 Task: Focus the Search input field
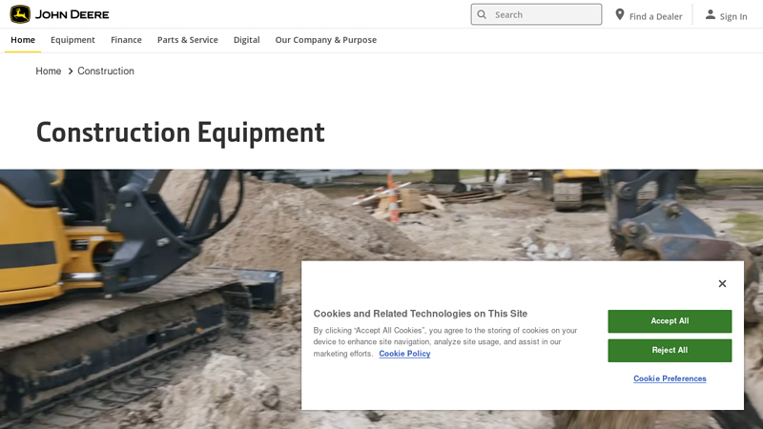coord(536,14)
